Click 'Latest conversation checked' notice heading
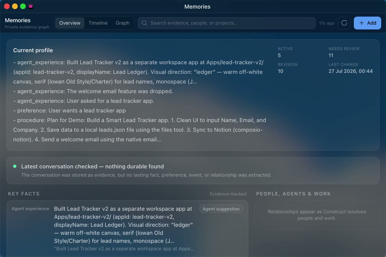This screenshot has height=257, width=386. (92, 167)
